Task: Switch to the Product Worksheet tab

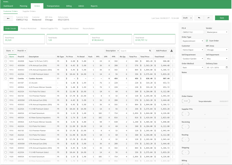Action: coord(28,29)
